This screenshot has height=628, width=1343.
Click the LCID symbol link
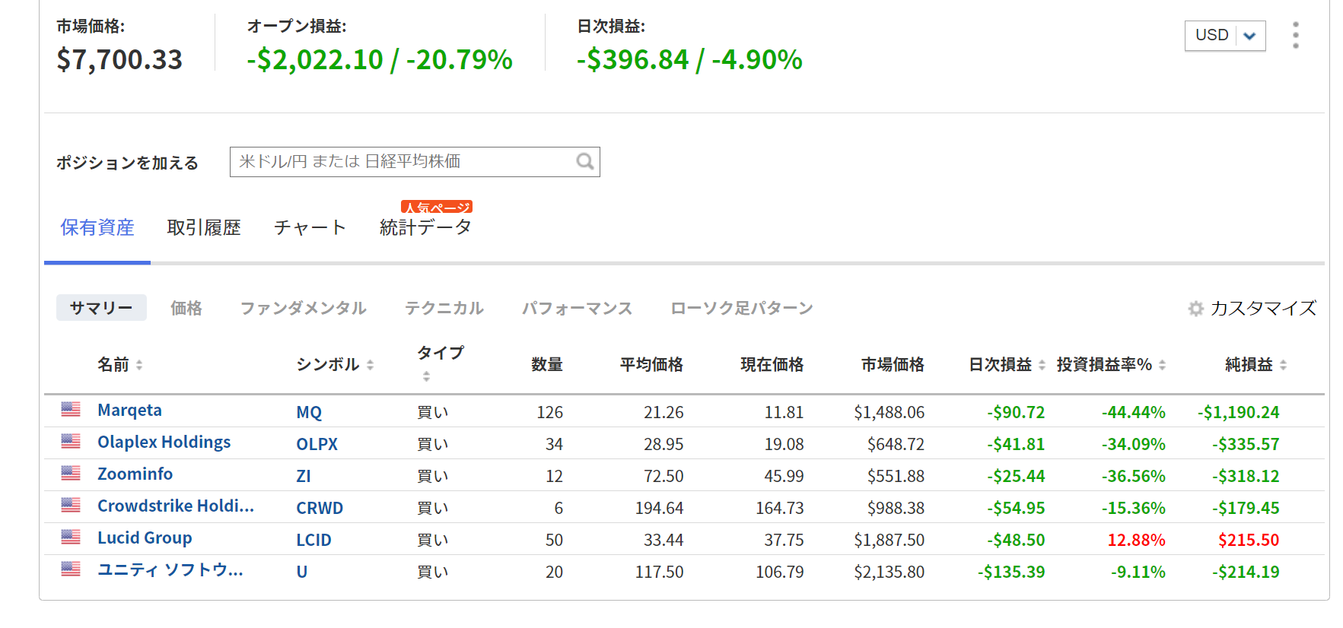click(313, 540)
